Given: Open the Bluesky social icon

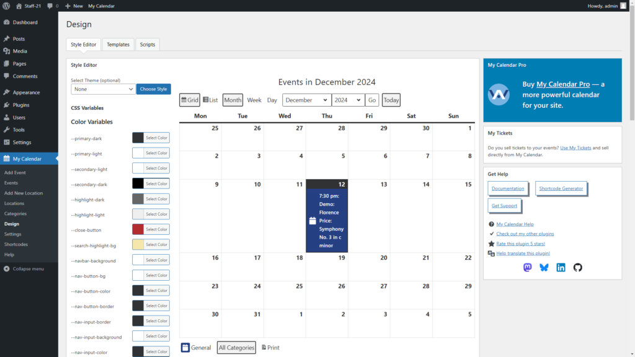Looking at the screenshot, I should click(x=544, y=268).
